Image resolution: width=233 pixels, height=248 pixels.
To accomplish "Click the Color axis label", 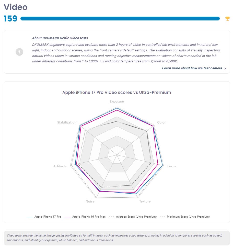I will point(161,122).
